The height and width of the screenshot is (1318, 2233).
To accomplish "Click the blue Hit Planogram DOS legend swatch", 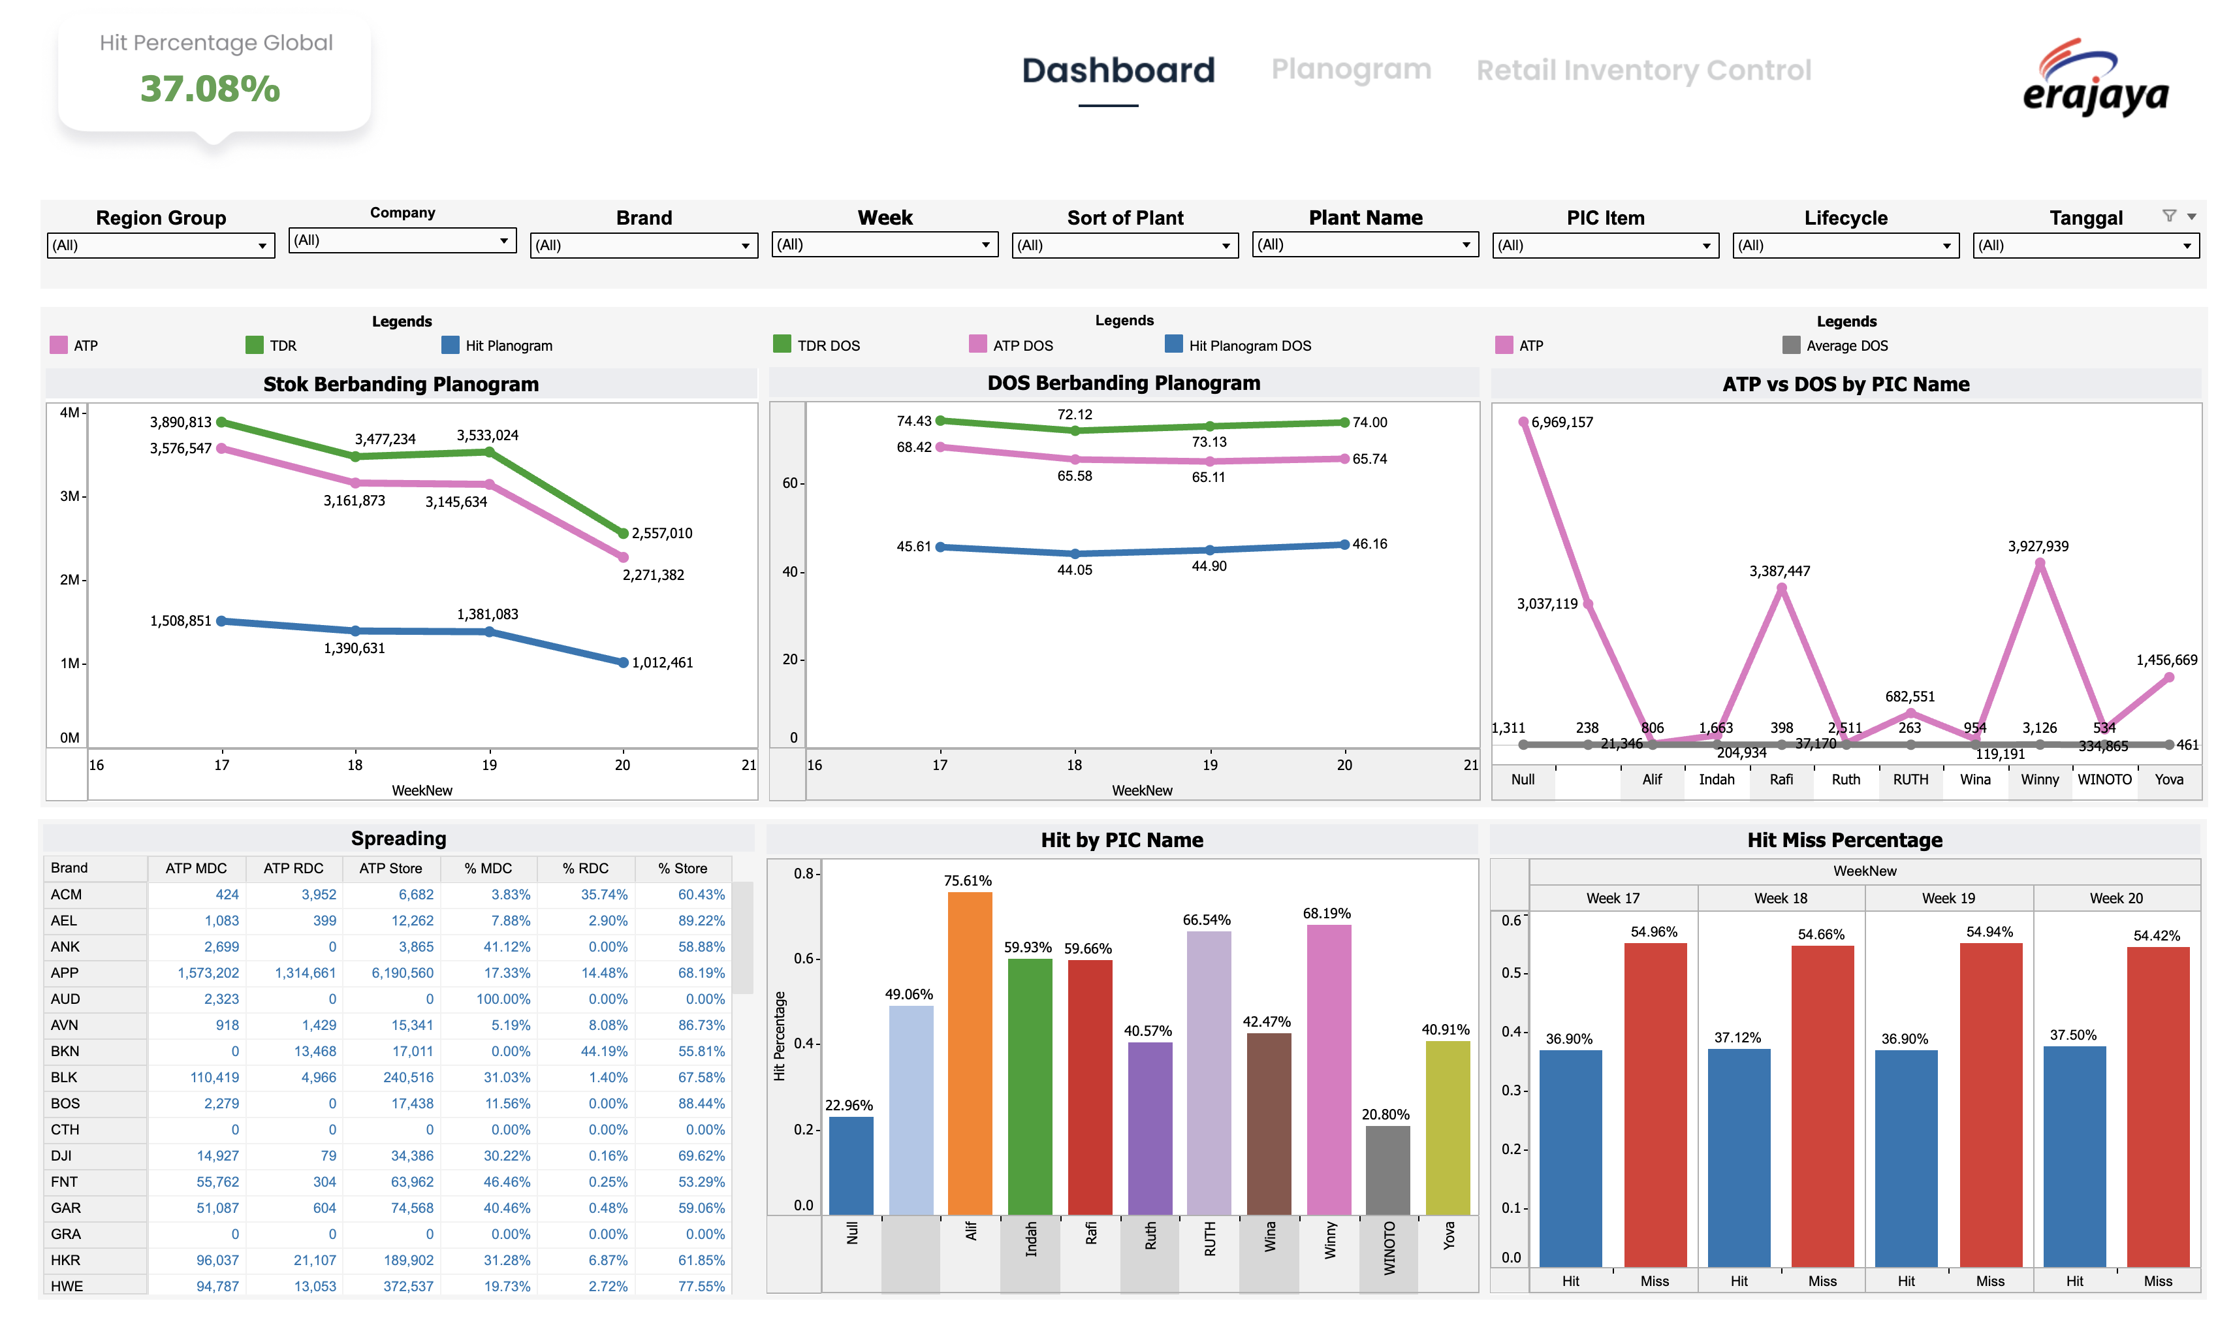I will (1174, 345).
